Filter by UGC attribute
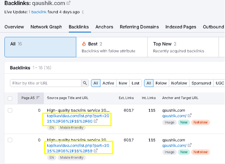The width and height of the screenshot is (225, 164). (x=219, y=83)
